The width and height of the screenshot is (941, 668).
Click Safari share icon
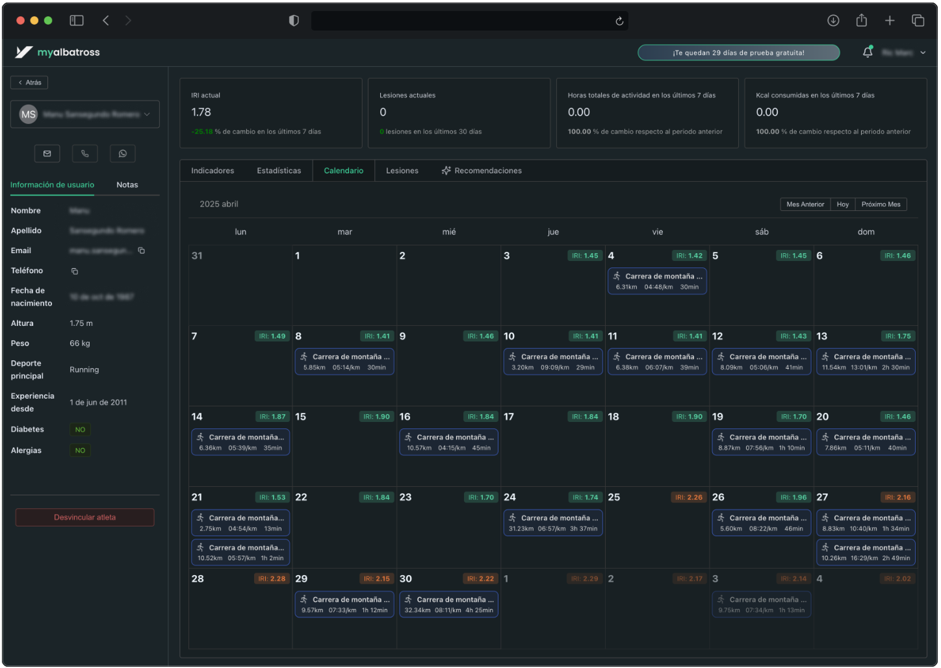coord(861,21)
